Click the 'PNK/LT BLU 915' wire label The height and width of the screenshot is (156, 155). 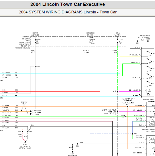tap(10, 113)
